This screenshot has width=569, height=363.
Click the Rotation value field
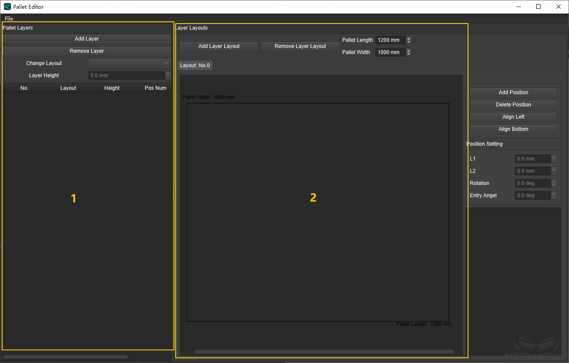click(532, 183)
